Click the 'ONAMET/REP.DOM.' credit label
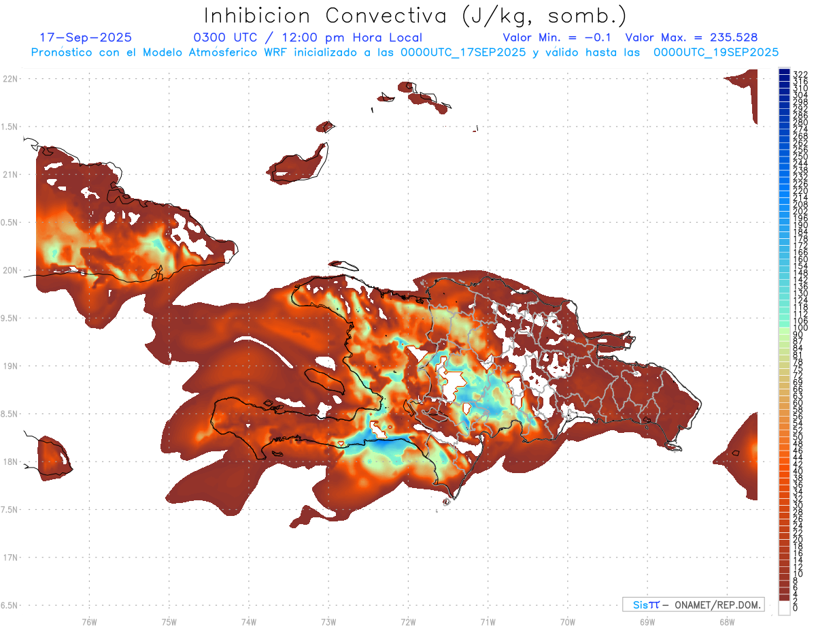816x631 pixels. pos(717,604)
